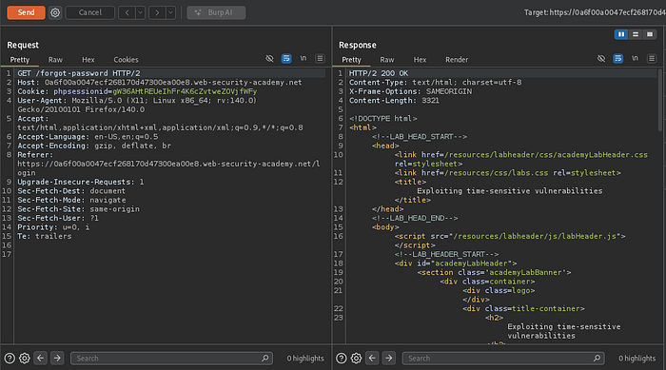Click div id academyLabHeader line
Image resolution: width=666 pixels, height=370 pixels.
pyautogui.click(x=456, y=263)
